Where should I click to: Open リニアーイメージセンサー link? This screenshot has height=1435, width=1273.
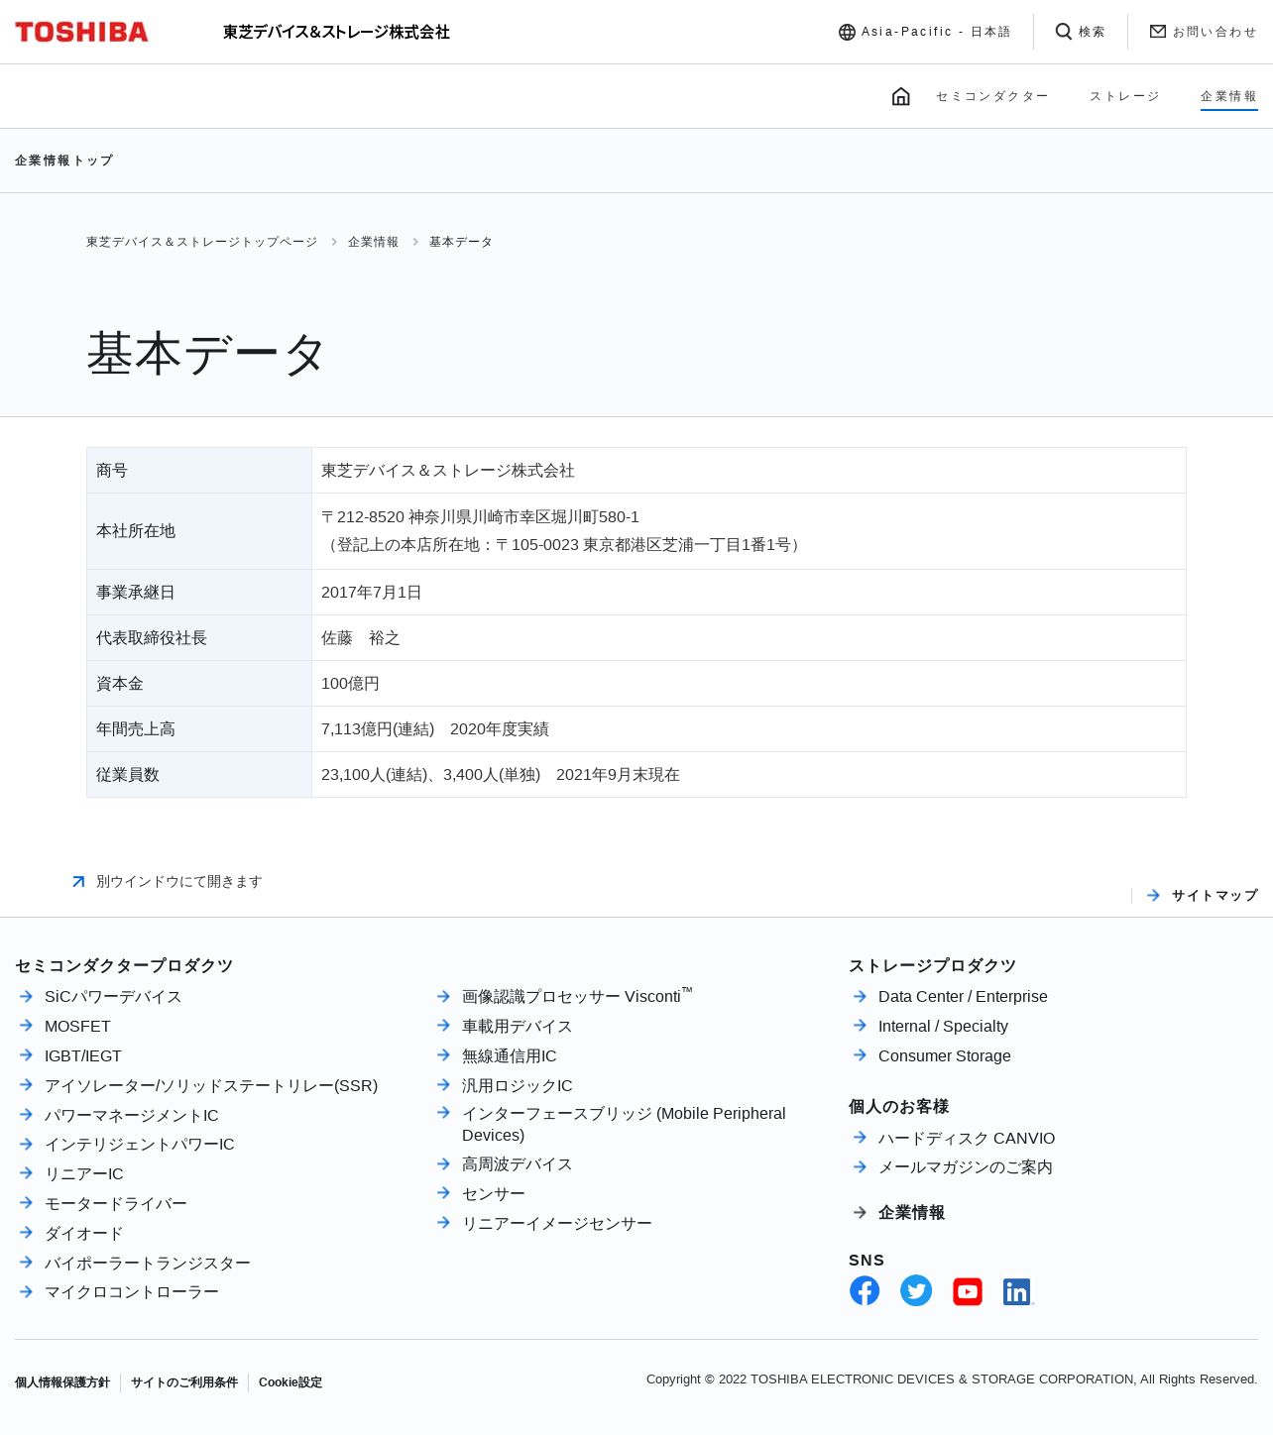tap(557, 1224)
